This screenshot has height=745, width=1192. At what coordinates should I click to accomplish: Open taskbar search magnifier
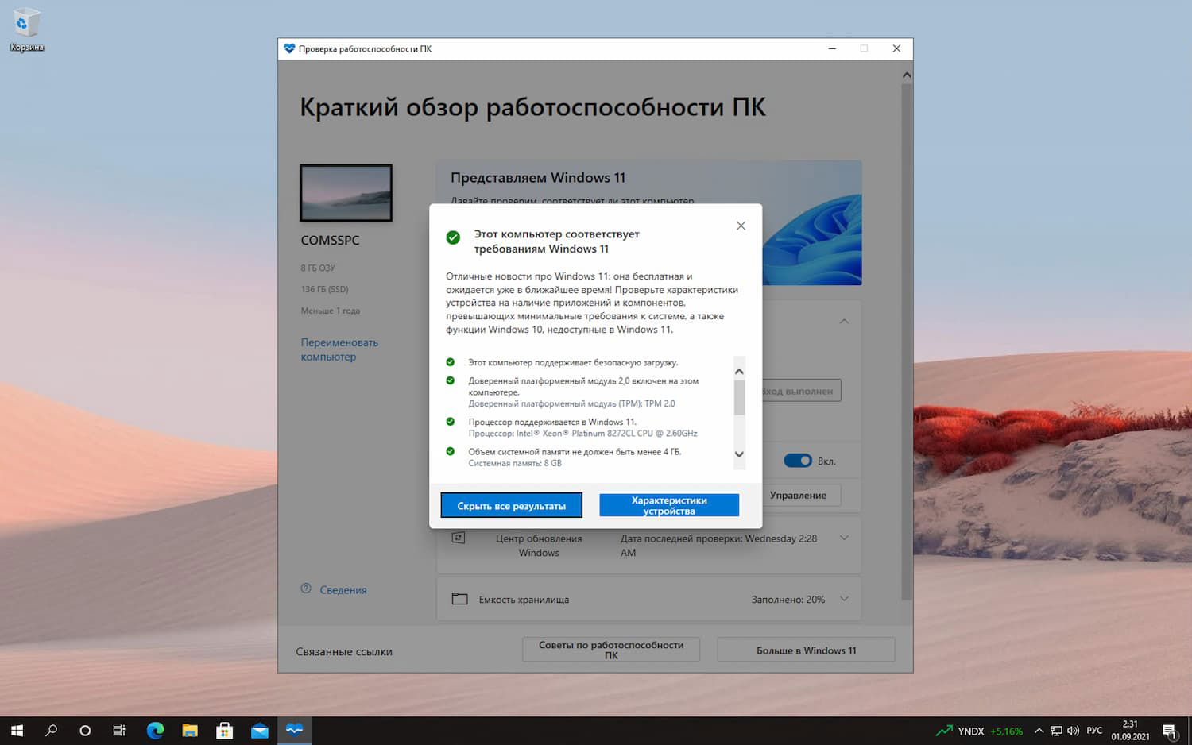(x=52, y=731)
